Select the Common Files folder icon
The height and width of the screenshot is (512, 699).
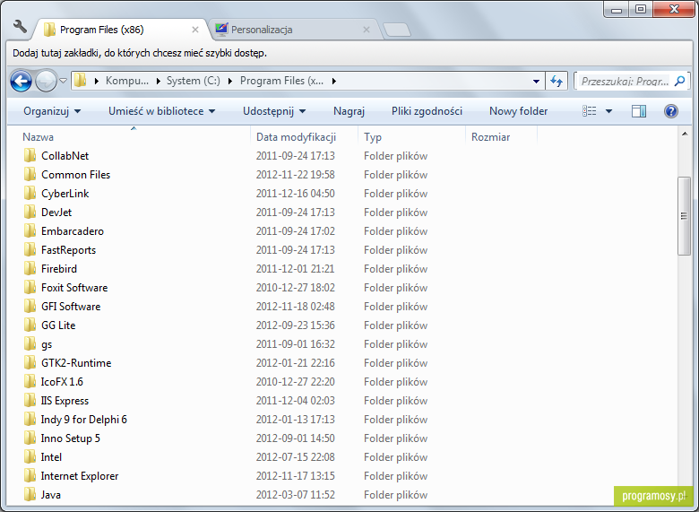(30, 174)
